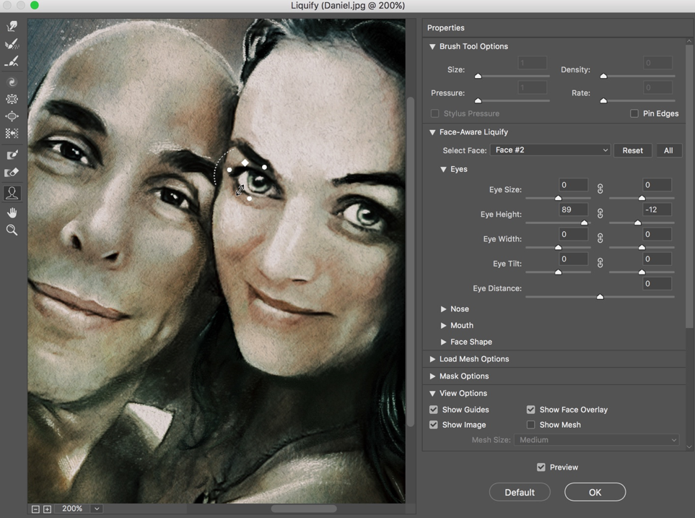
Task: Enable the Pin Edges checkbox
Action: click(634, 113)
